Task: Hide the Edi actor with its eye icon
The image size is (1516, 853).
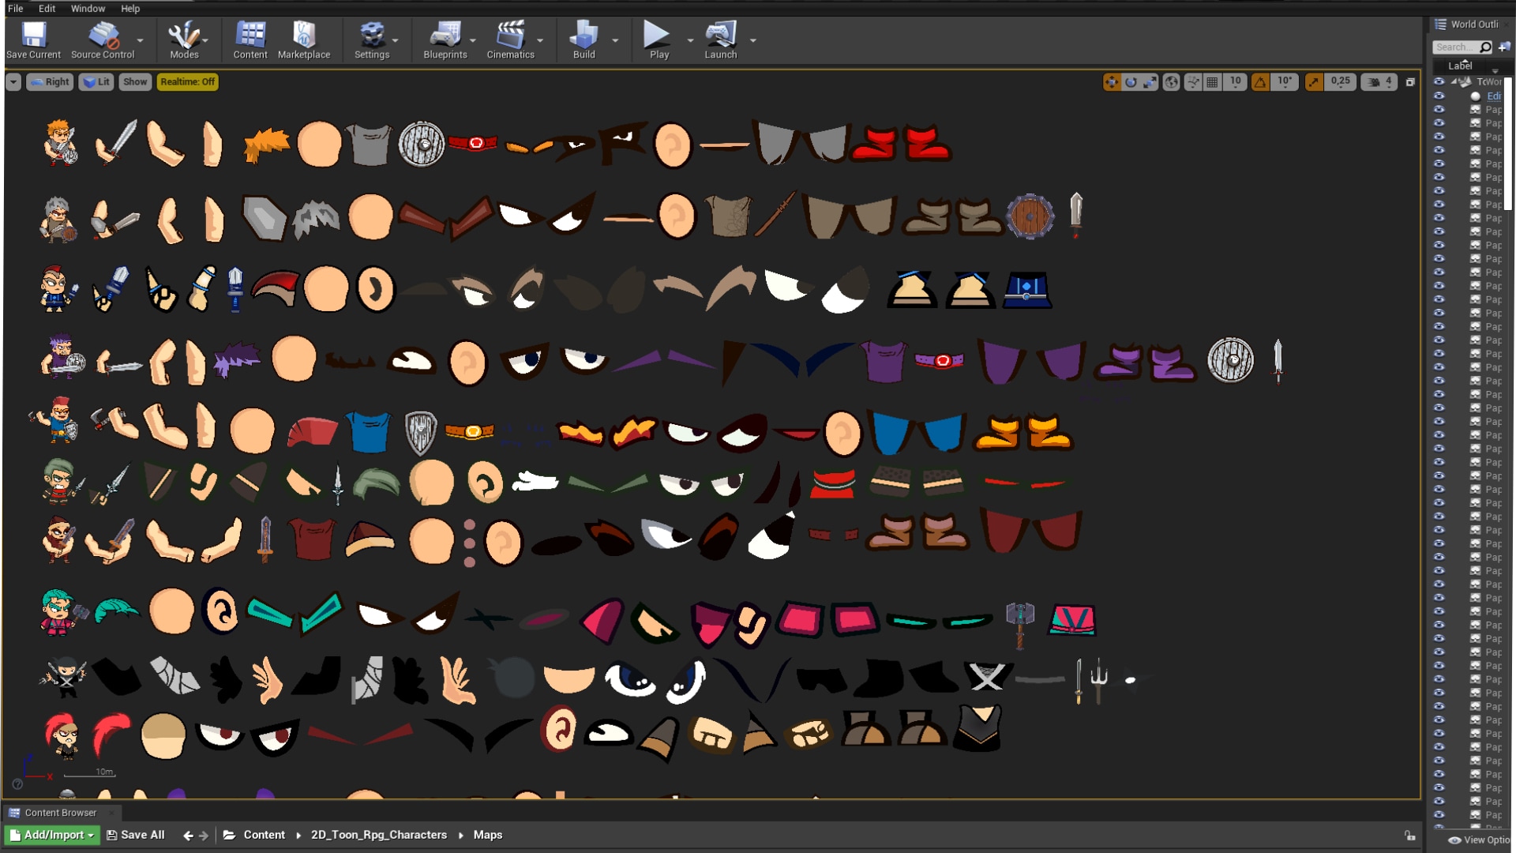Action: [1439, 96]
